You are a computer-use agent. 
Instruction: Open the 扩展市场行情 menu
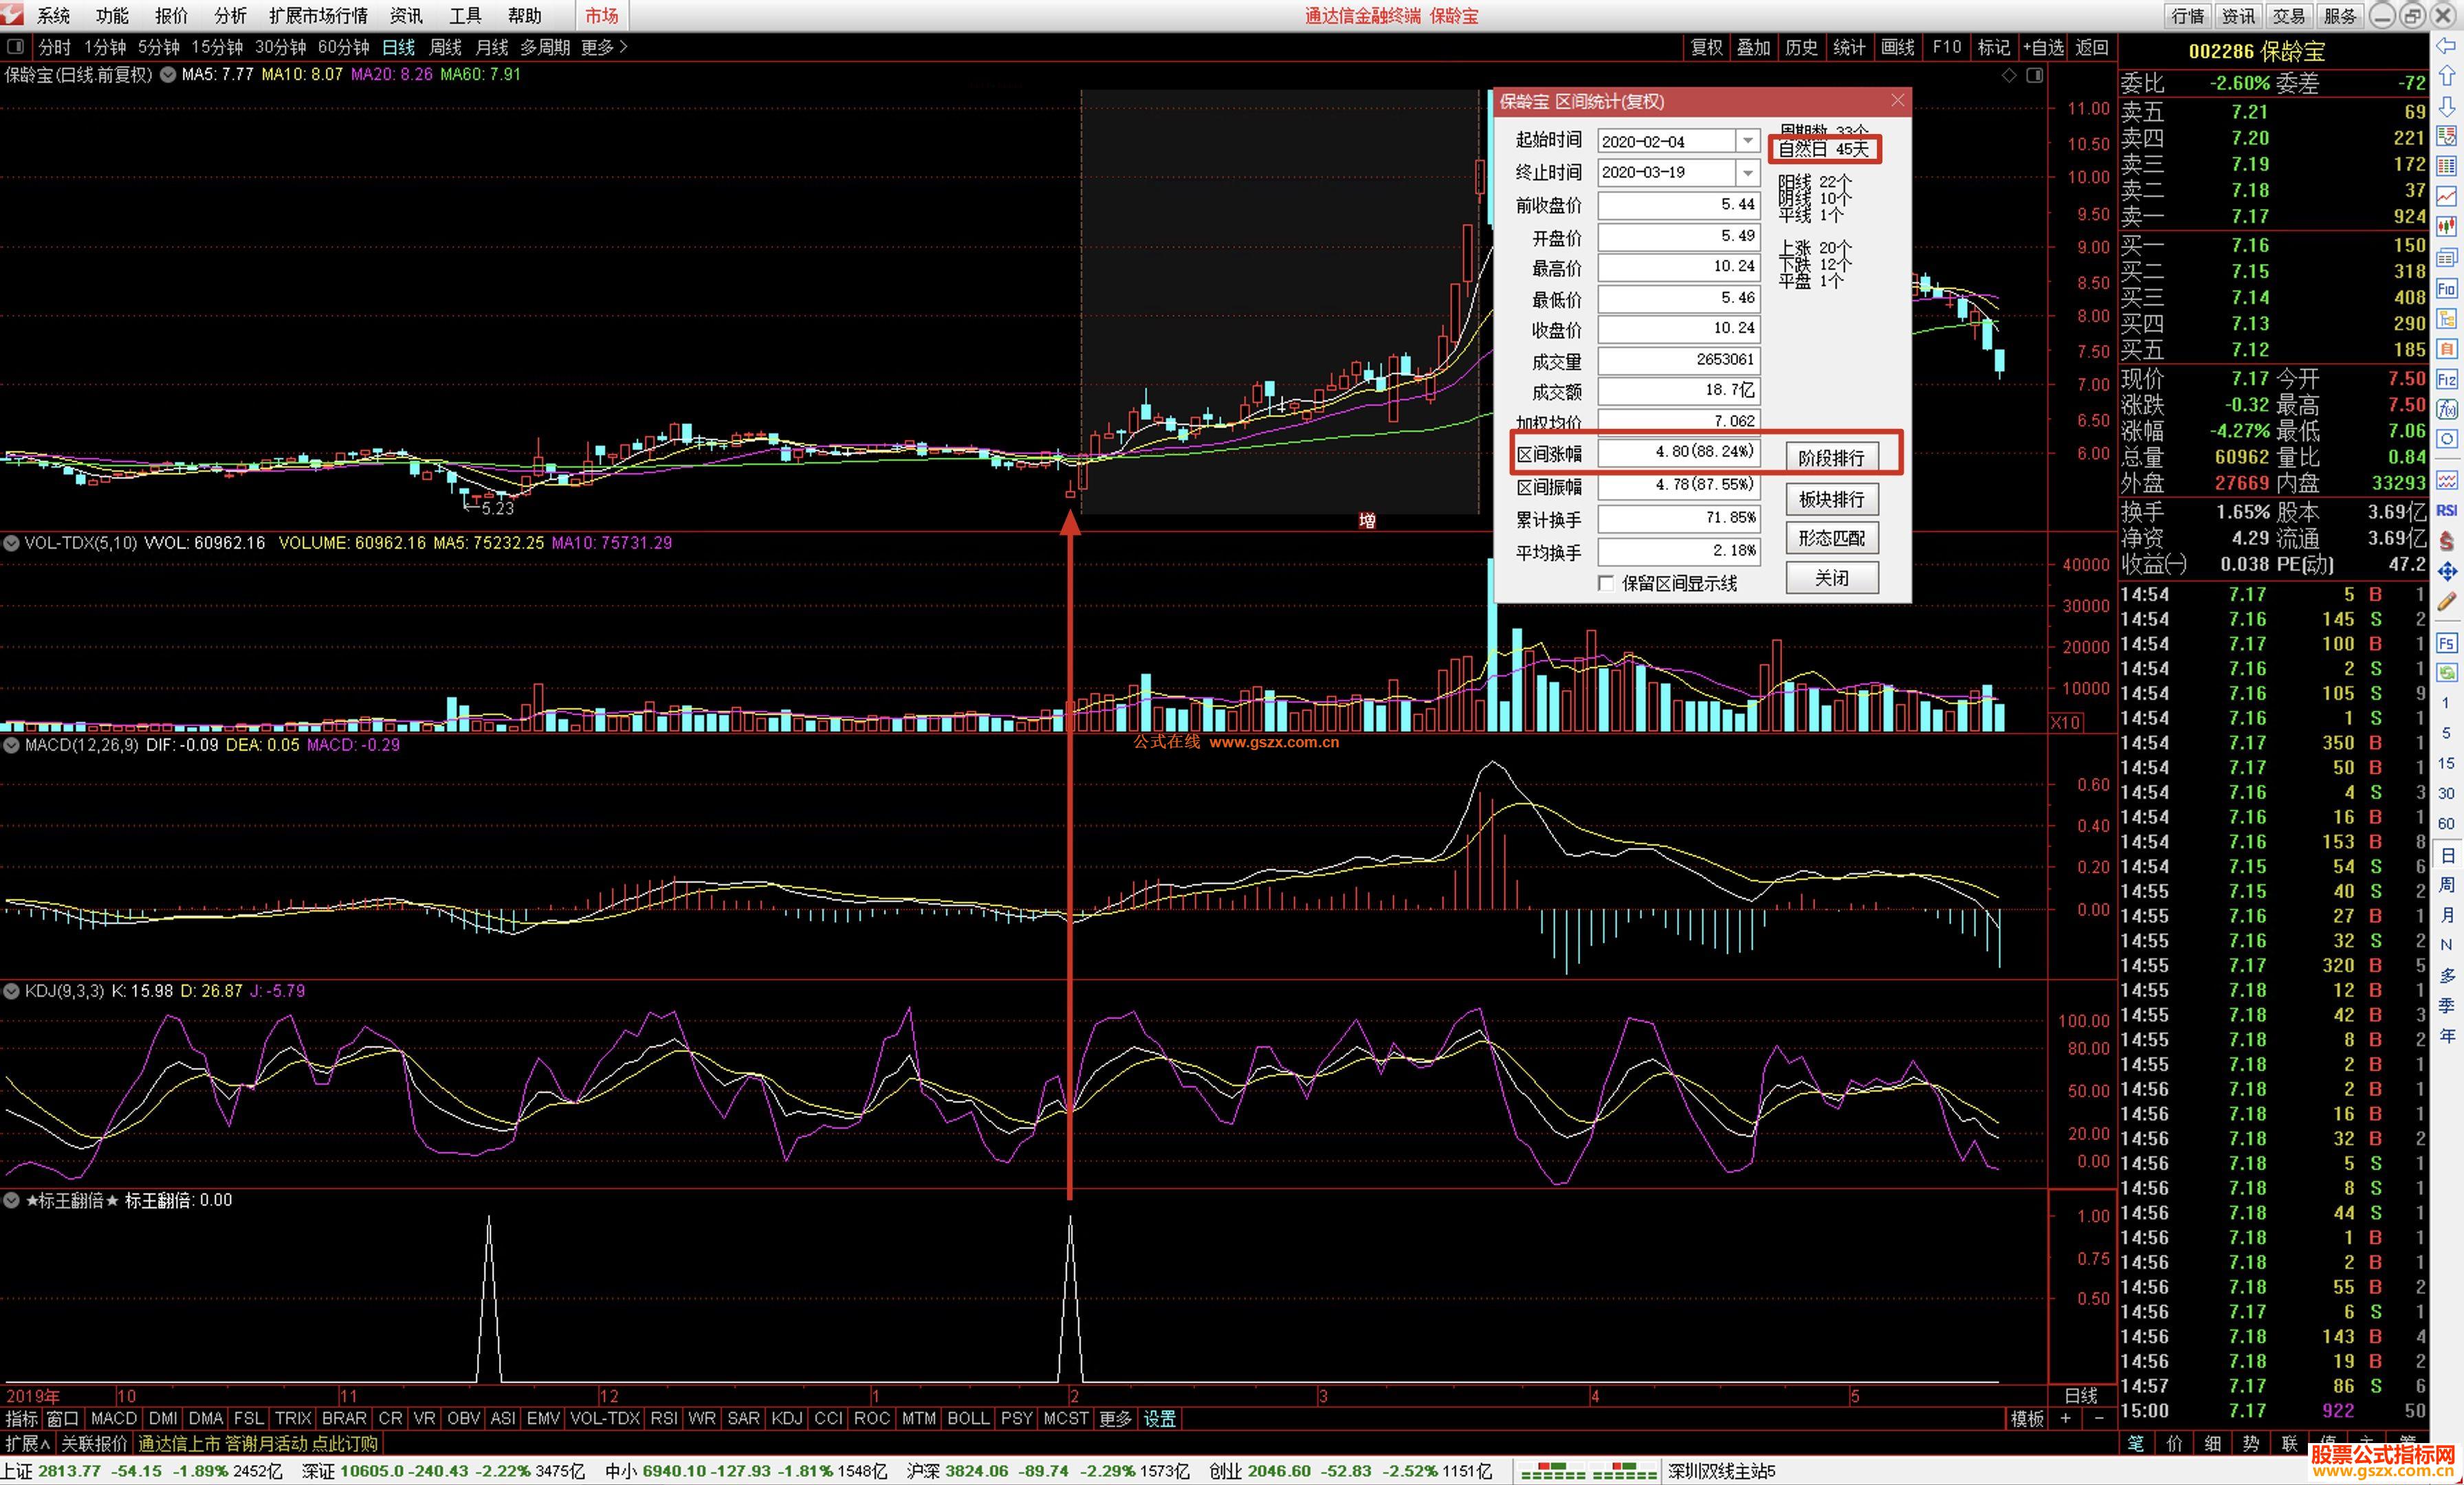click(318, 15)
